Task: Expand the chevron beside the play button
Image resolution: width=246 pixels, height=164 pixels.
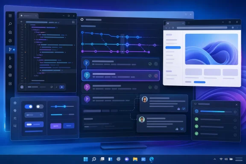Action: (56, 87)
